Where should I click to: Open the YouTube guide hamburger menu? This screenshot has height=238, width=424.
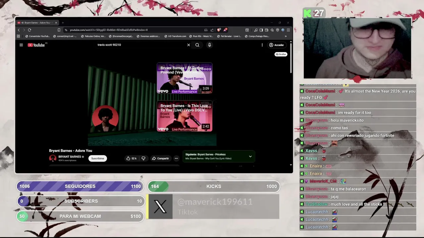point(21,45)
